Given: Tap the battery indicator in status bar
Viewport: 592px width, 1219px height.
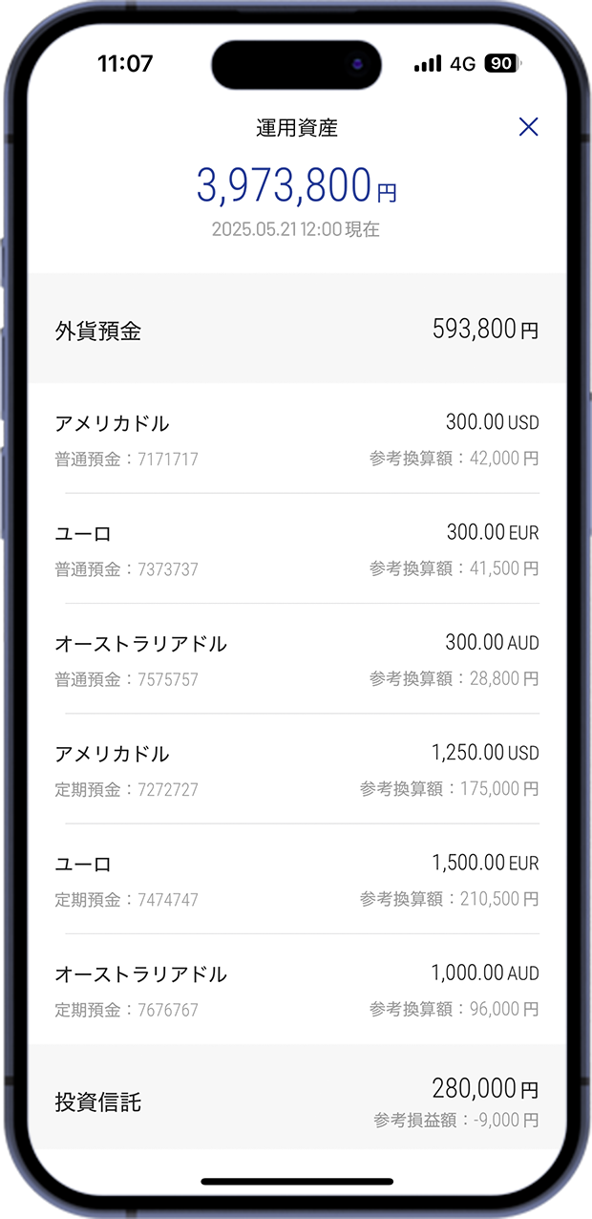Looking at the screenshot, I should [502, 64].
